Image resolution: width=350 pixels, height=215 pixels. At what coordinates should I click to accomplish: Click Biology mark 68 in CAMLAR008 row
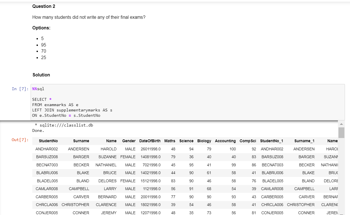[209, 189]
